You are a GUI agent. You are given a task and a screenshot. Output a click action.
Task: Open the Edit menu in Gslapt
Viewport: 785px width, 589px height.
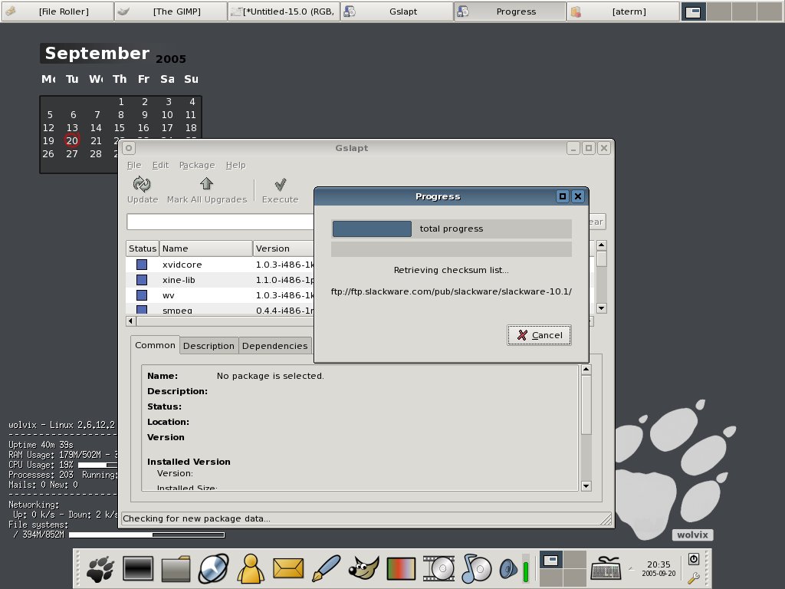(160, 166)
